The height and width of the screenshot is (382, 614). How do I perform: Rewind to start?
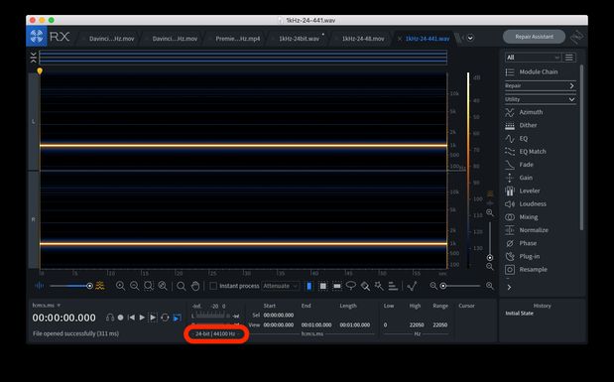132,318
